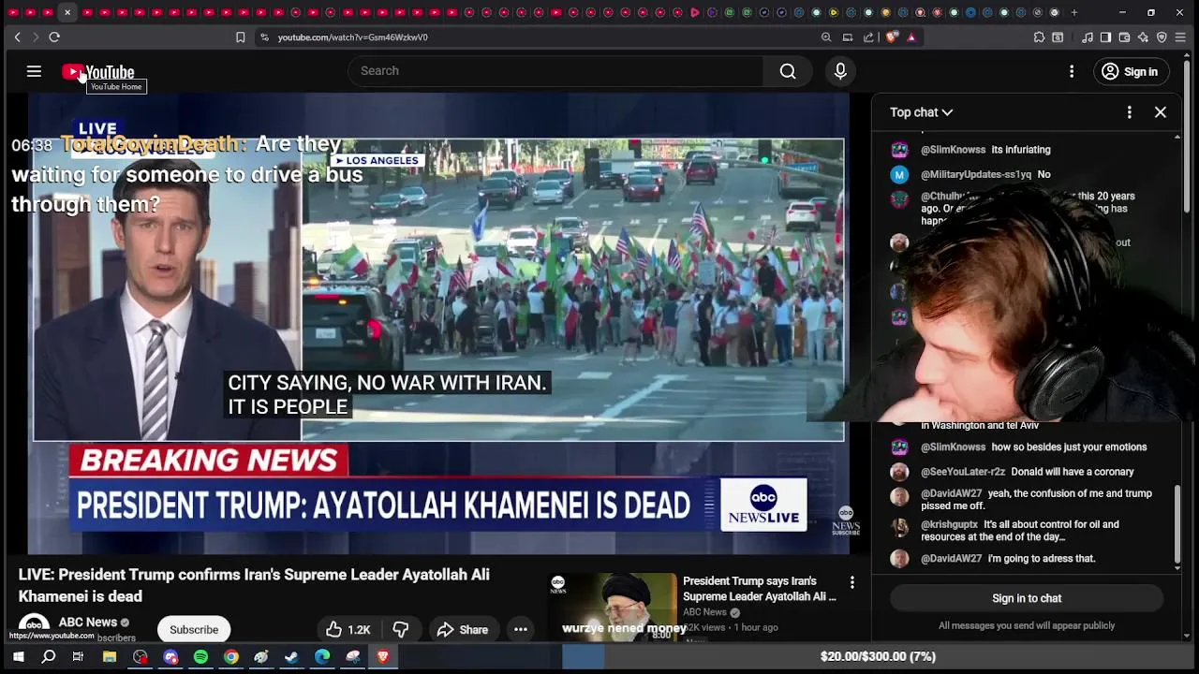This screenshot has height=674, width=1199.
Task: Open Steam from the taskbar
Action: 291,657
